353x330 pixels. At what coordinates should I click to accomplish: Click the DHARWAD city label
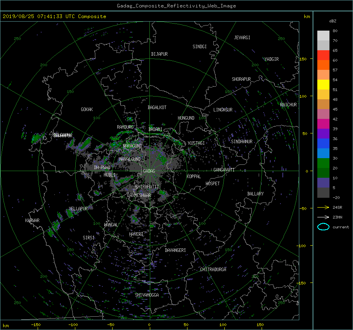(x=102, y=168)
